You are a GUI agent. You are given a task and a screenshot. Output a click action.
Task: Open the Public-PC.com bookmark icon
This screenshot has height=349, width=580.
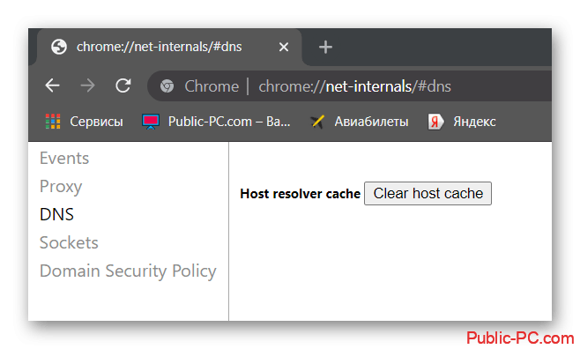151,122
